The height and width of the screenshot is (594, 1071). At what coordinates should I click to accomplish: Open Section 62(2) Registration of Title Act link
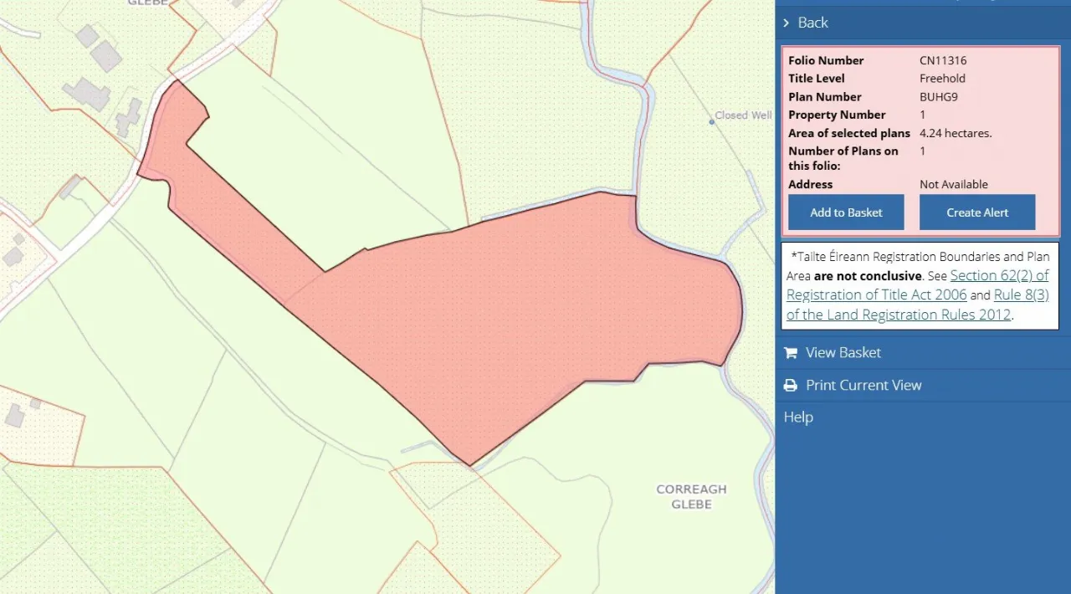917,285
